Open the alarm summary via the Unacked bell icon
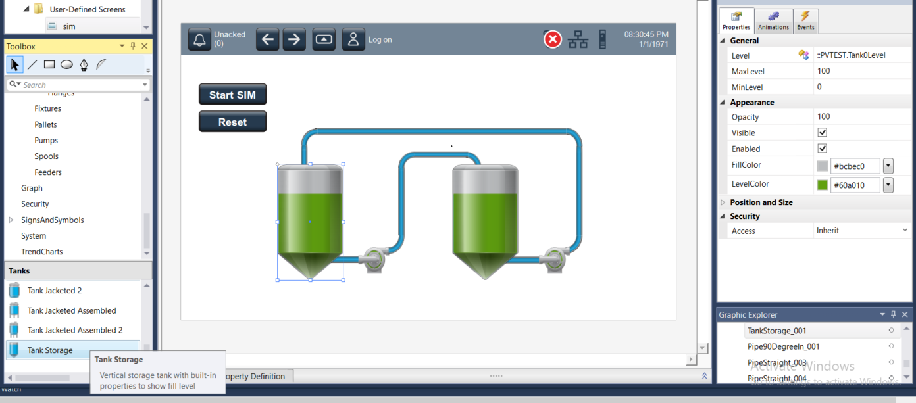Image resolution: width=916 pixels, height=403 pixels. click(x=199, y=39)
